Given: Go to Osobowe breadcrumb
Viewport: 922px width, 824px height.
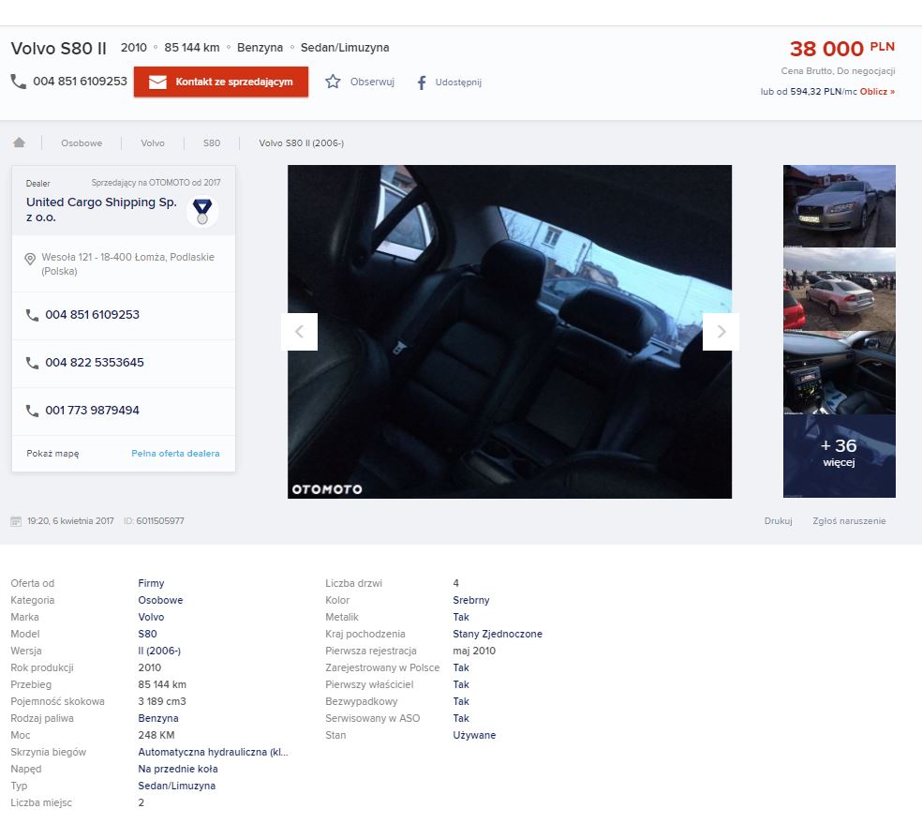Looking at the screenshot, I should pyautogui.click(x=82, y=142).
